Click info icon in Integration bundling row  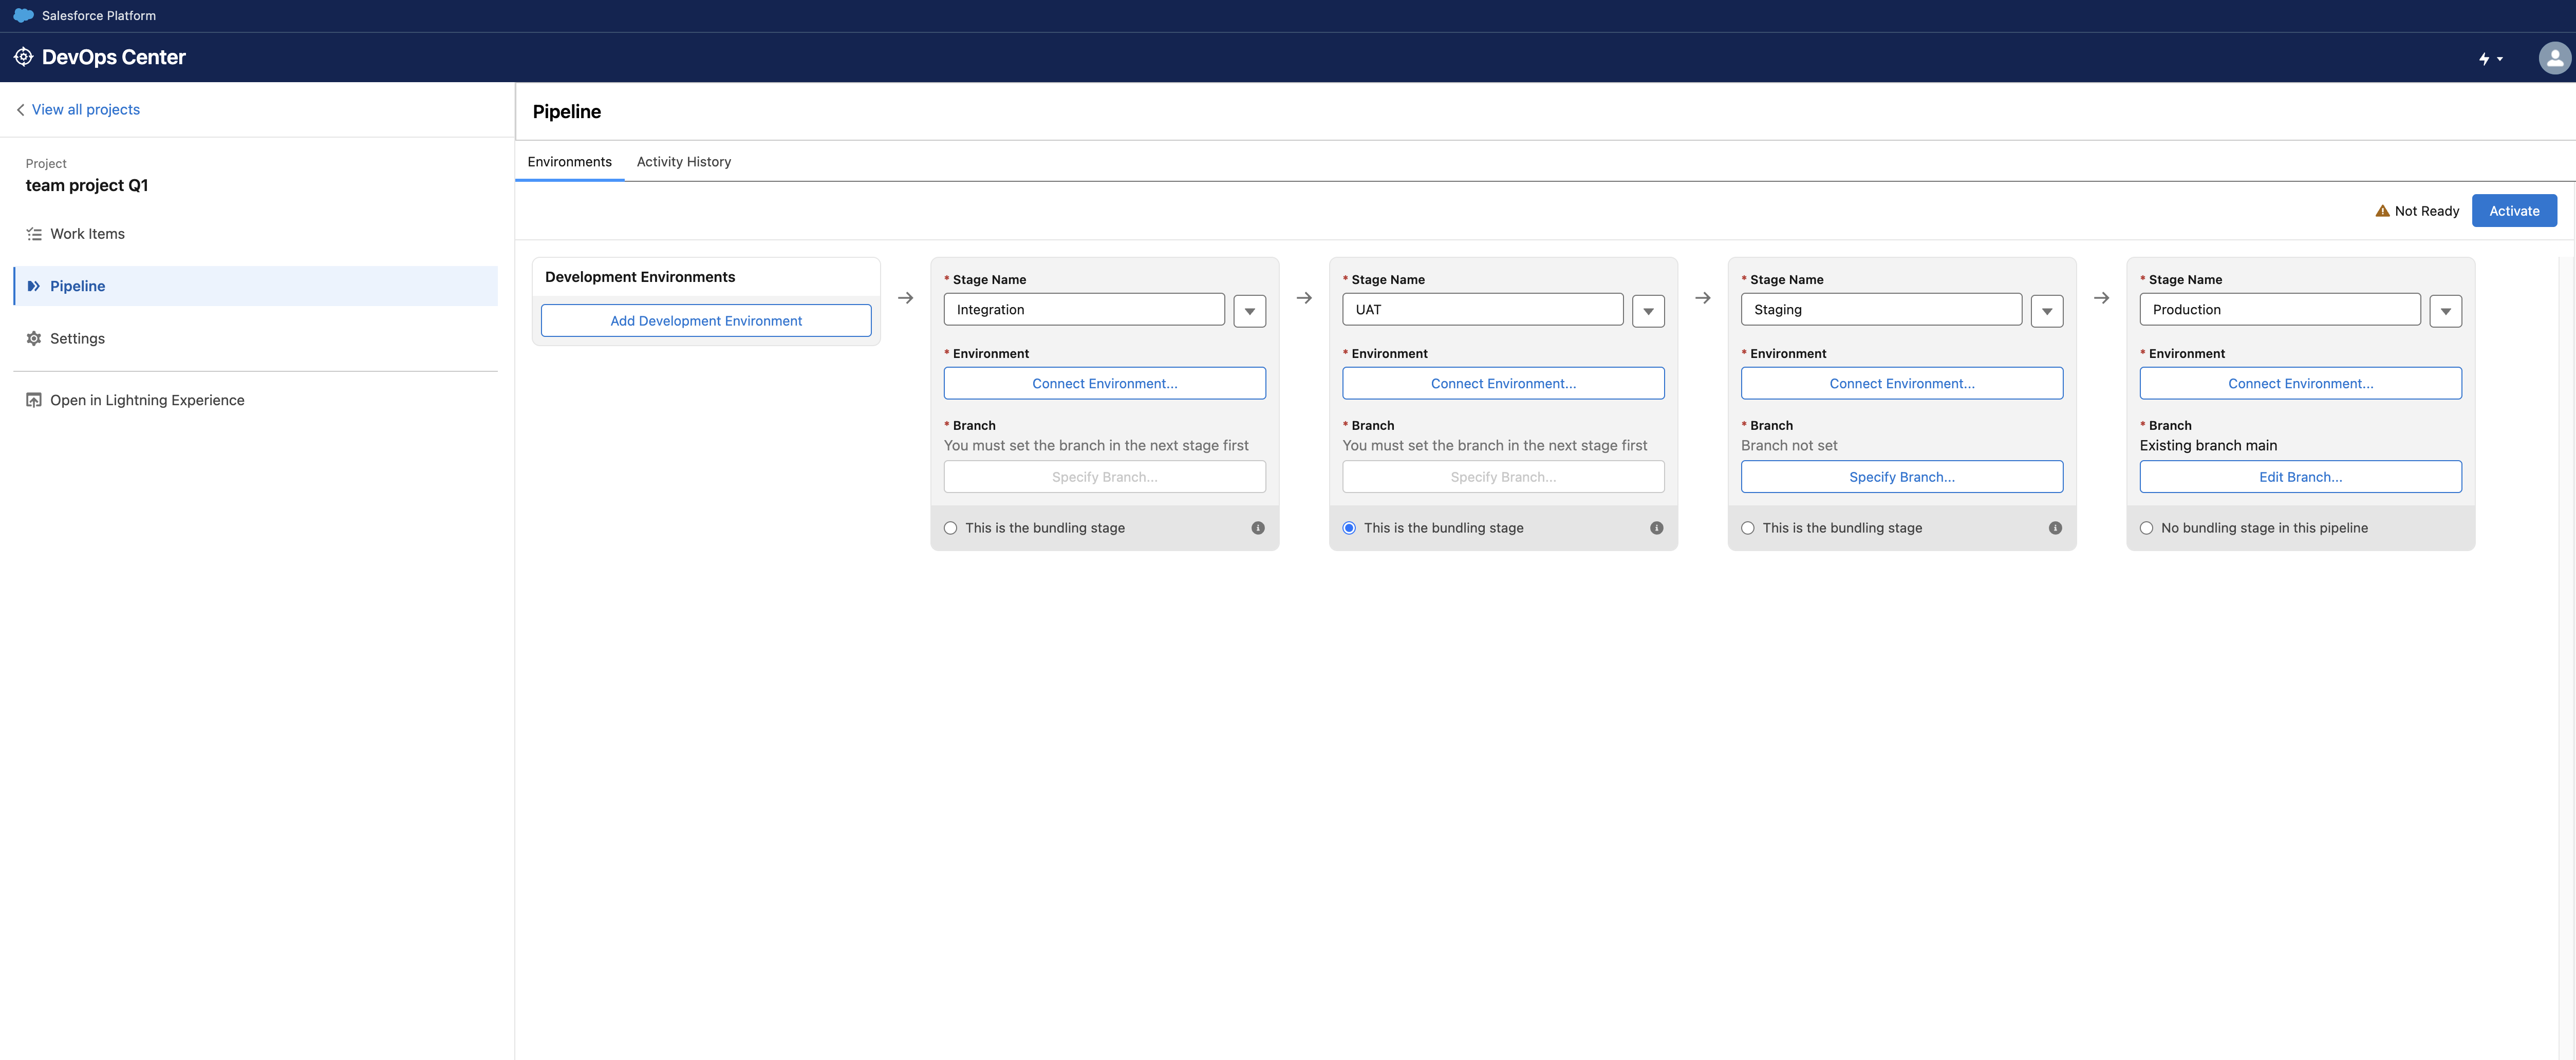[1257, 528]
